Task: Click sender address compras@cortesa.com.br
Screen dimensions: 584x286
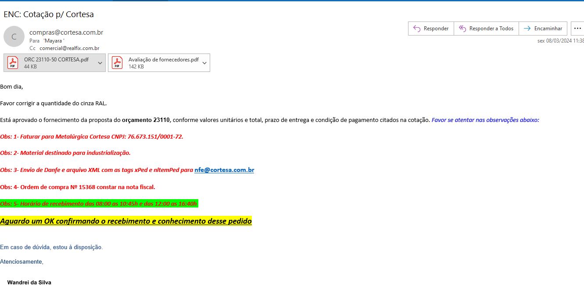Action: (66, 32)
